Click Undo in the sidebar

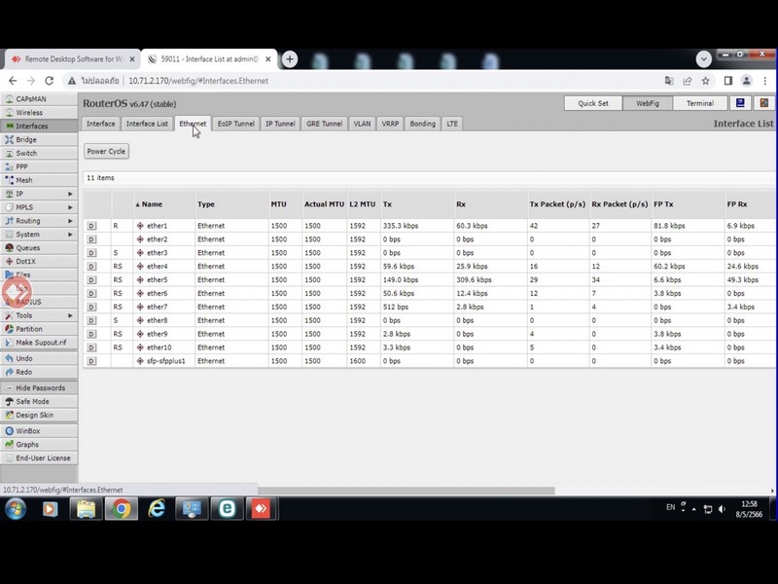coord(39,358)
